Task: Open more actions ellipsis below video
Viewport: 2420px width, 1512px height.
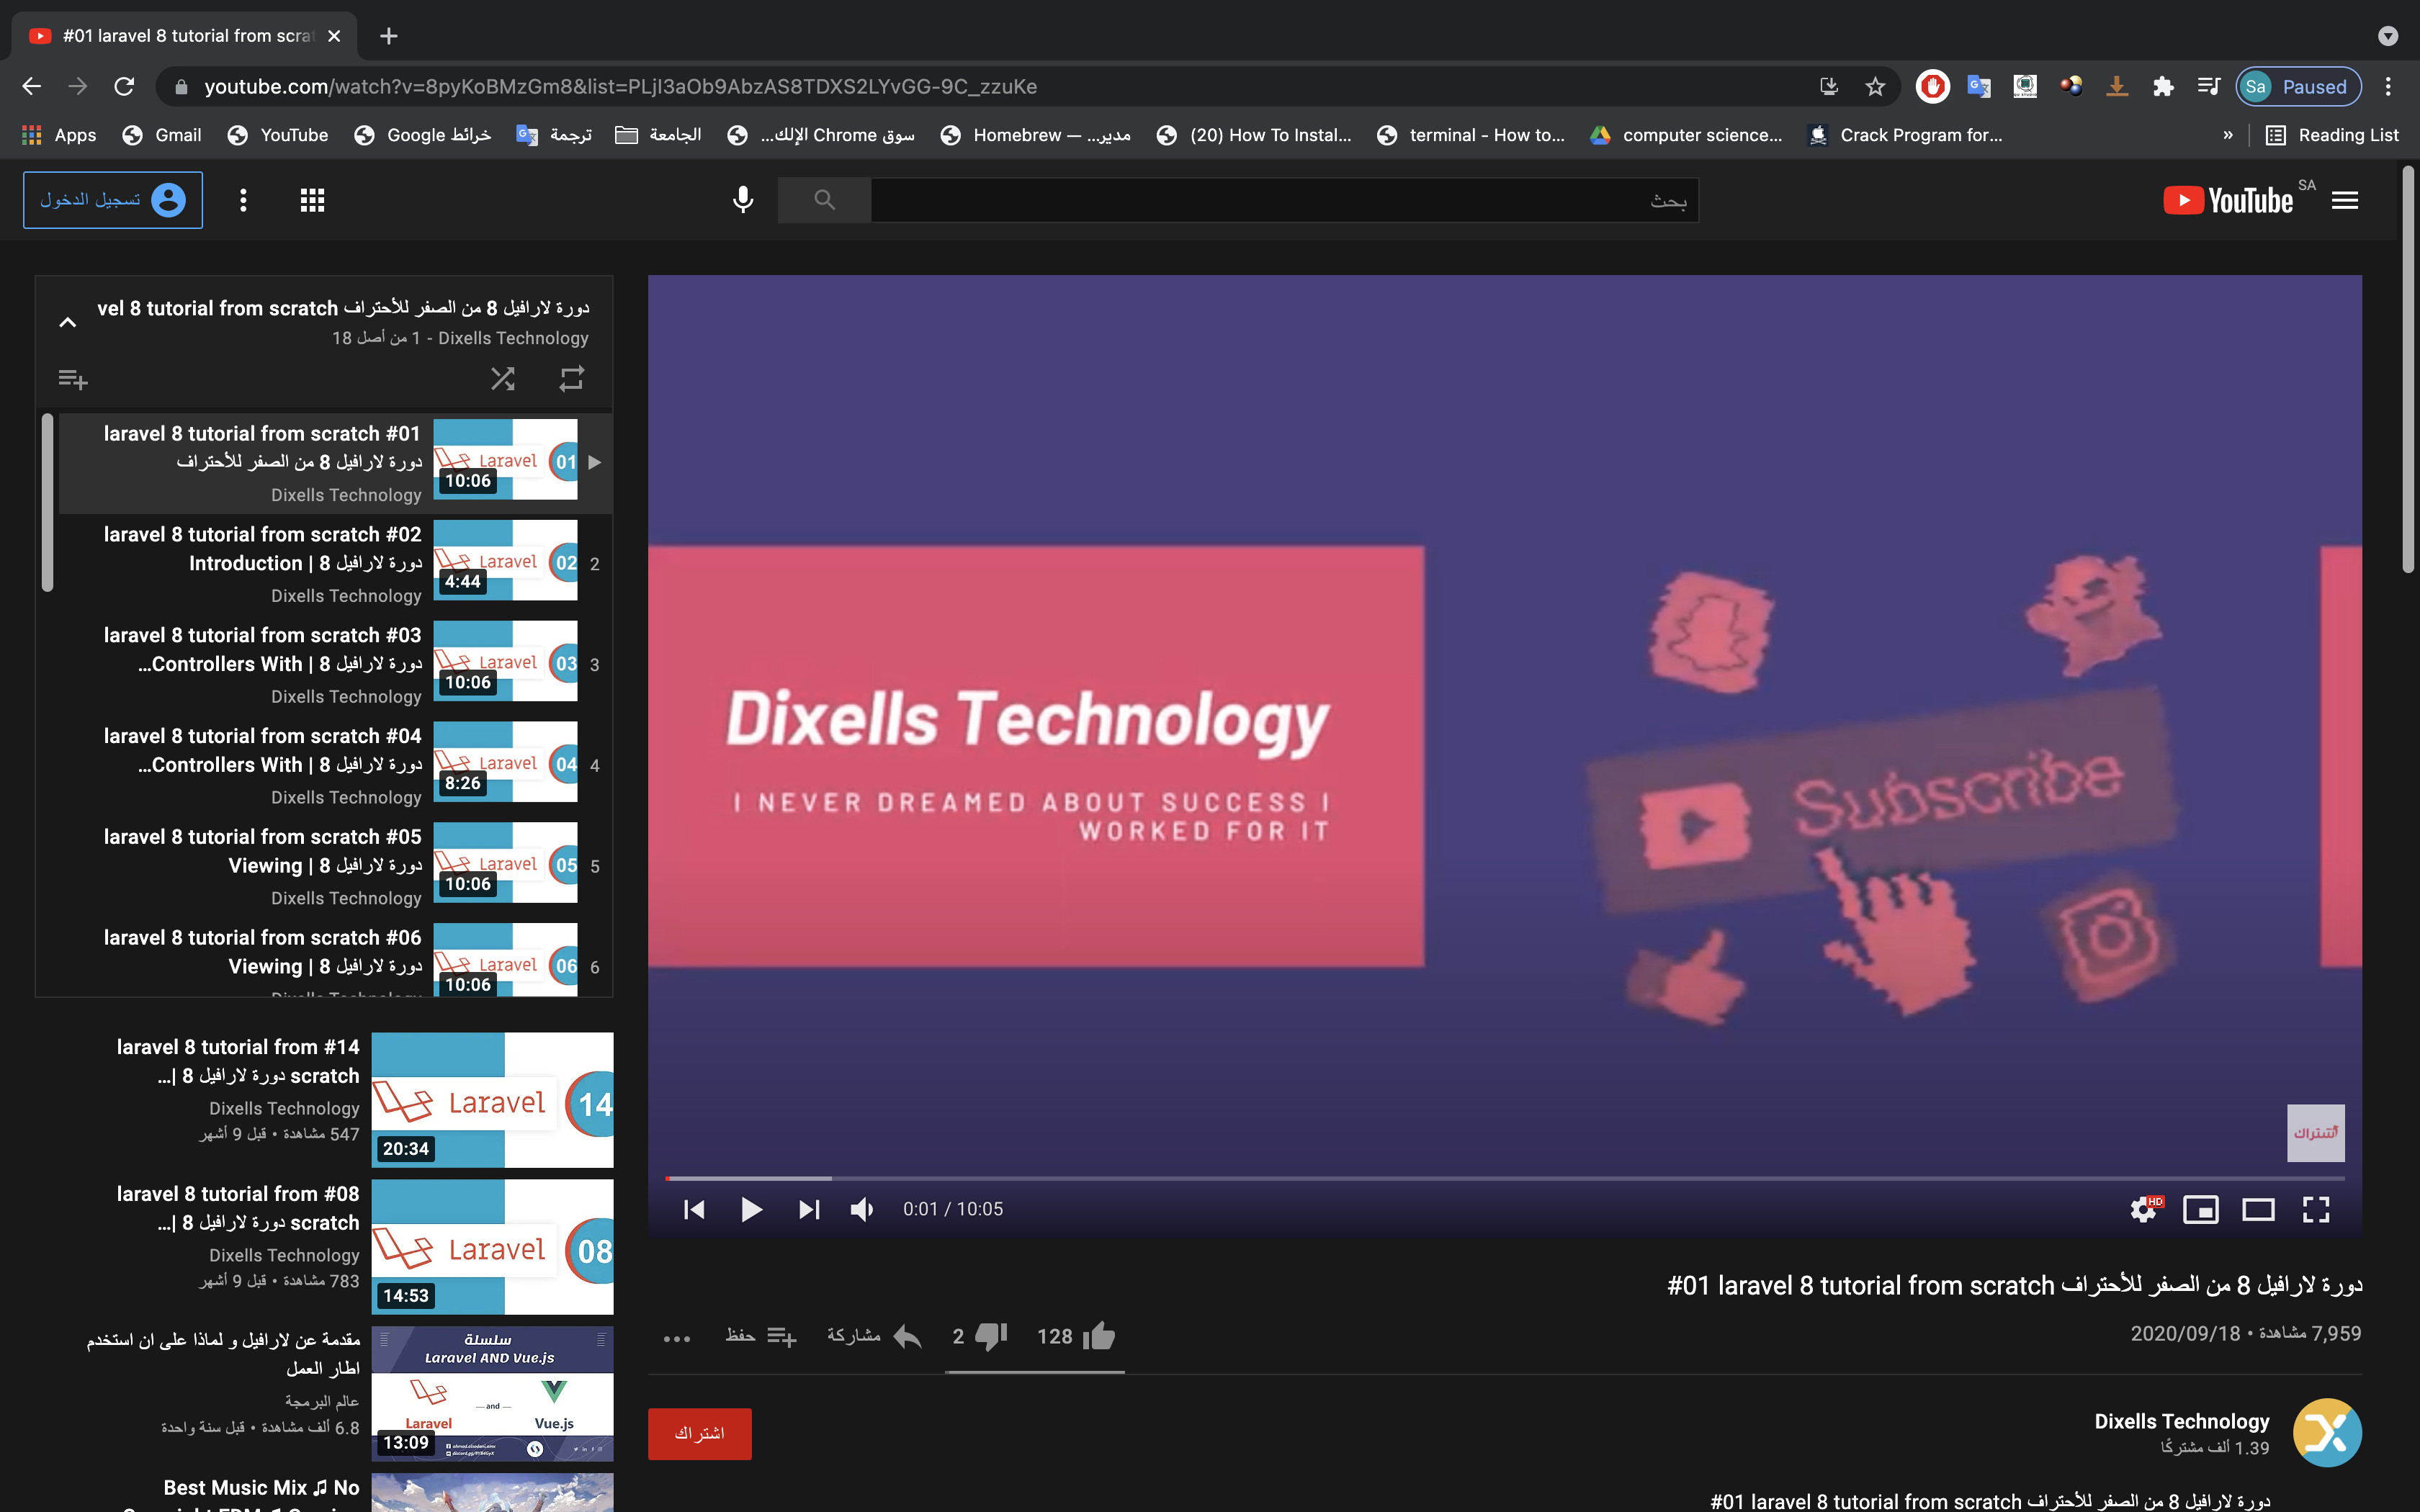Action: (677, 1338)
